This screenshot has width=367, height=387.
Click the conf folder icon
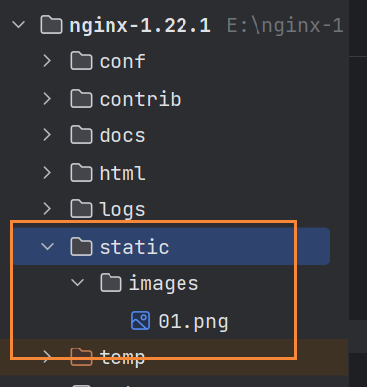point(81,61)
